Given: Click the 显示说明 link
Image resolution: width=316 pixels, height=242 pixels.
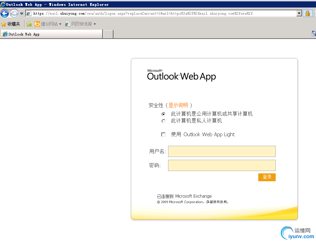Looking at the screenshot, I should [178, 105].
